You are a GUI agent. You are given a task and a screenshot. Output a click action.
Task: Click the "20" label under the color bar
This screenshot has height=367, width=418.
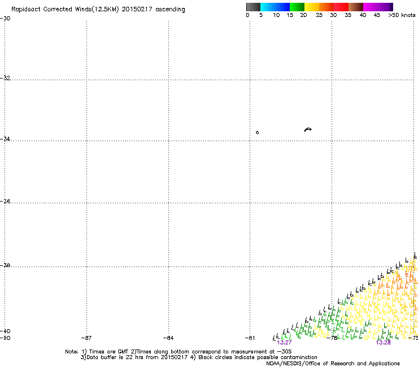tap(304, 15)
